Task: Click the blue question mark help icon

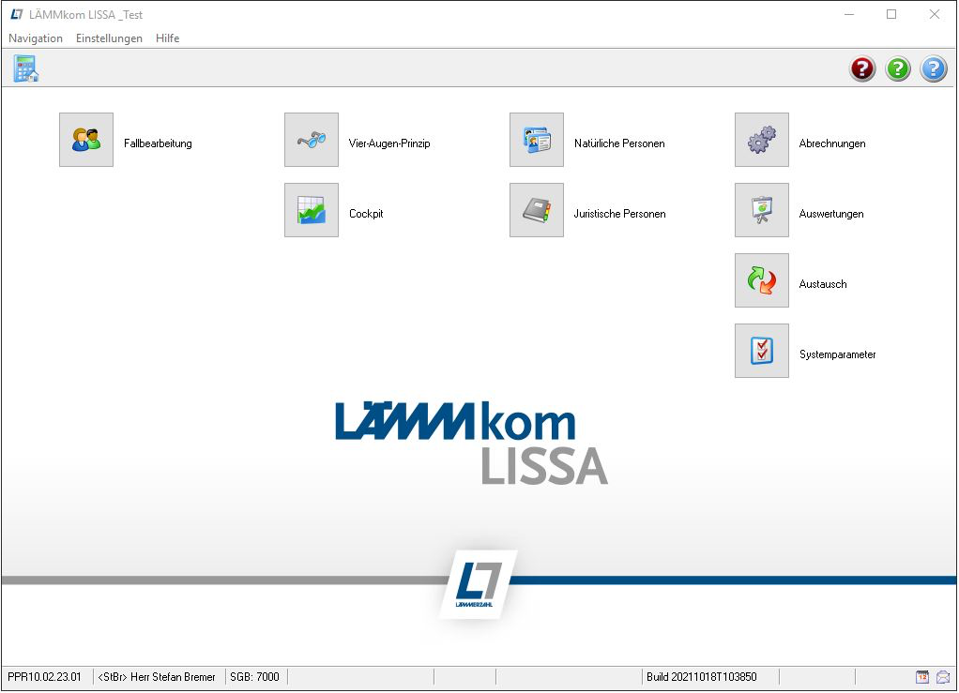Action: point(934,68)
